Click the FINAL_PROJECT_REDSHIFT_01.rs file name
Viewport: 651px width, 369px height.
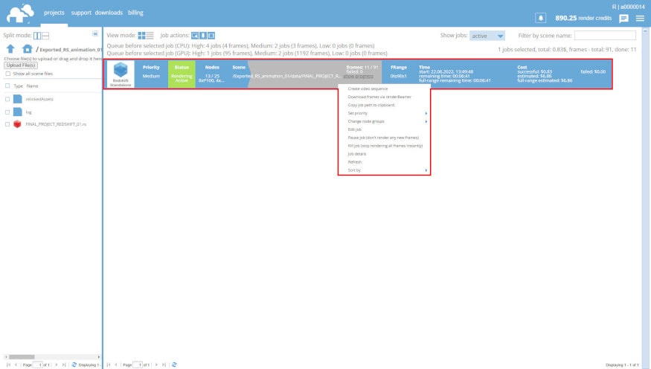click(x=56, y=124)
